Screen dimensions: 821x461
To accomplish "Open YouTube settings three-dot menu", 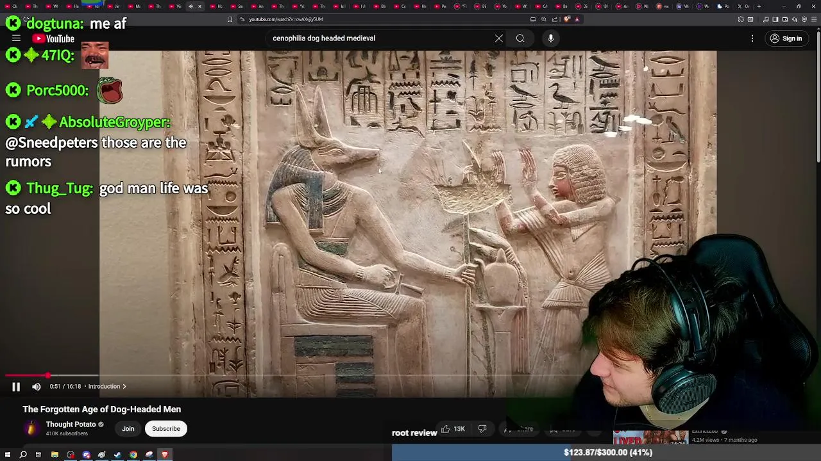I will (x=752, y=38).
